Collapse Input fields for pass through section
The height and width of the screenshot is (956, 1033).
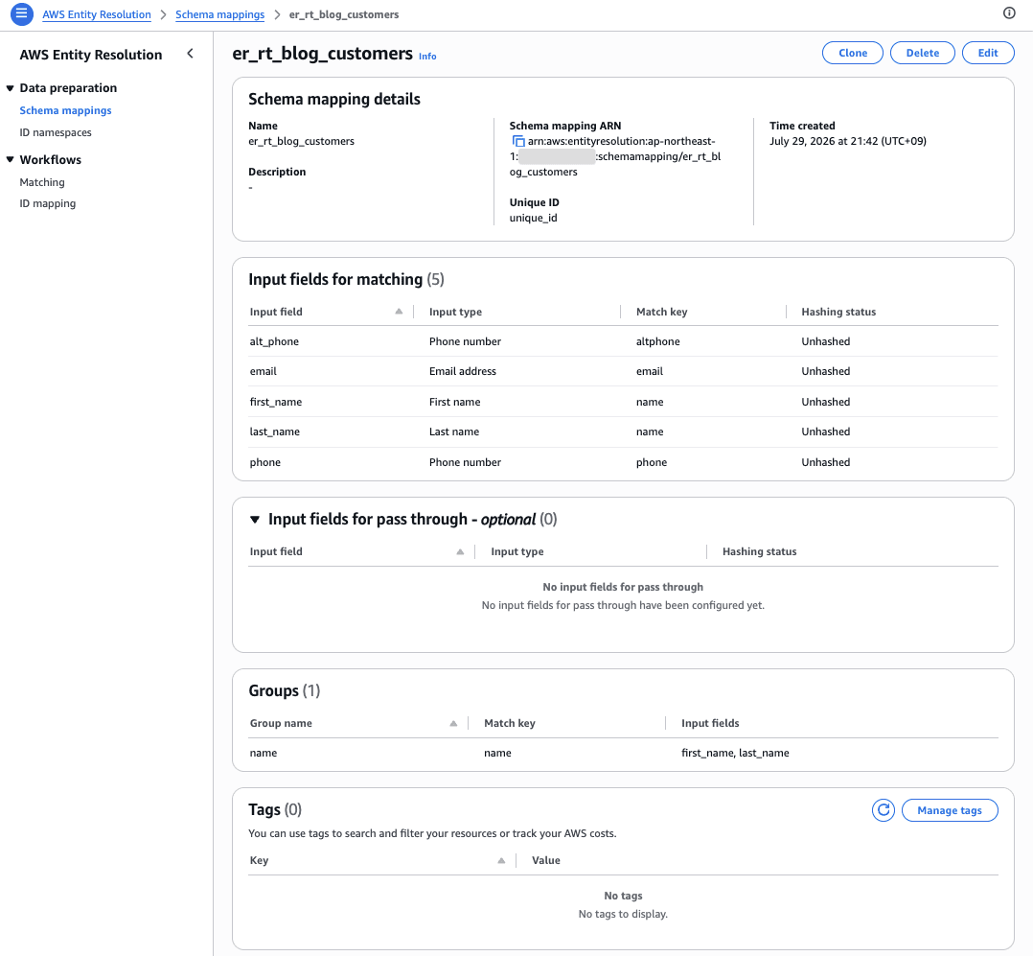(254, 520)
